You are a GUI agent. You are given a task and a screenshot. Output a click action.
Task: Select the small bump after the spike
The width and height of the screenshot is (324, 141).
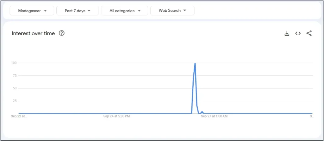[x=202, y=112]
